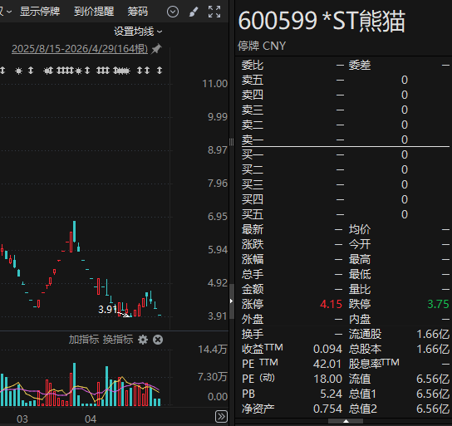Viewport: 452px width, 426px height.
Task: Click PE TTM value 42.01
Action: click(327, 364)
